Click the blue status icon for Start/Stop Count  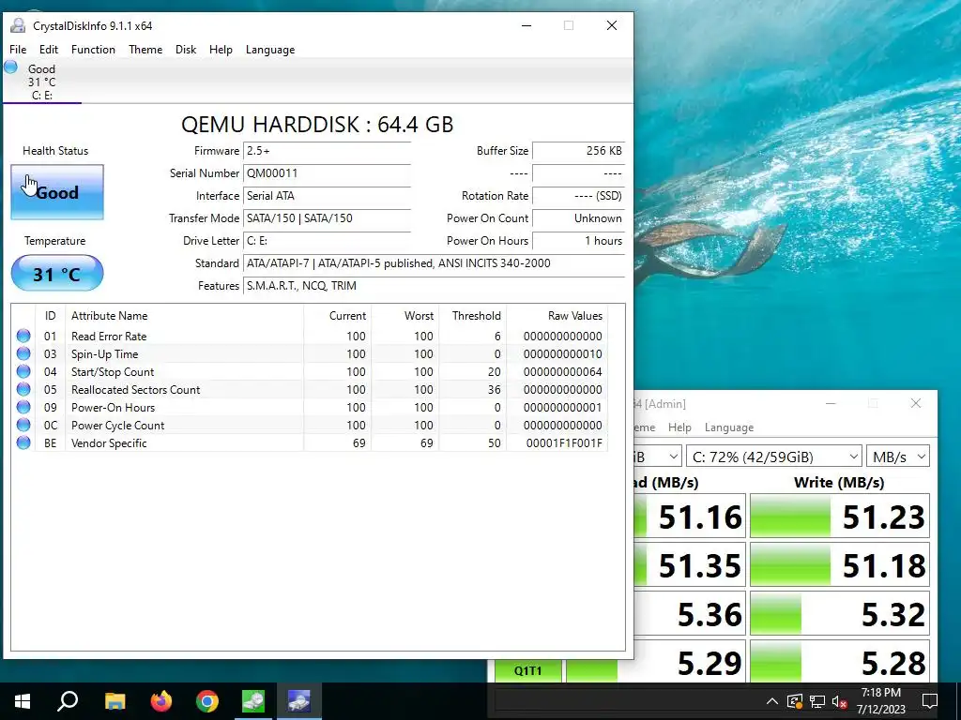(23, 371)
